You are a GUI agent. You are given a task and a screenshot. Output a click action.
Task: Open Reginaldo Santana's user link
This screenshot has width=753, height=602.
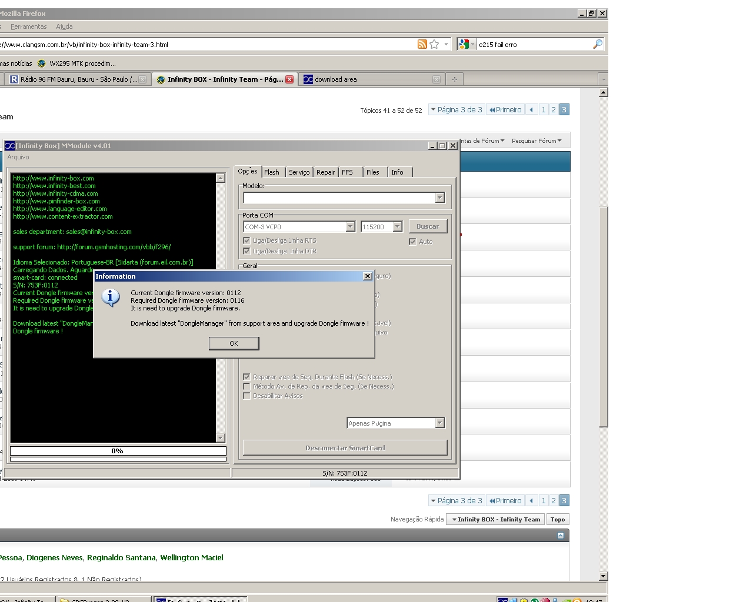121,557
